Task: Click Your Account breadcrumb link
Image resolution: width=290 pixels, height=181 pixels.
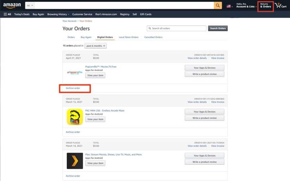Action: [69, 21]
